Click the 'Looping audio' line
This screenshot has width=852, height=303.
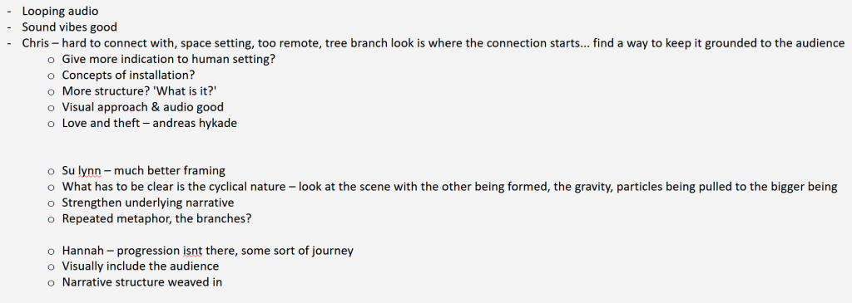[x=60, y=11]
